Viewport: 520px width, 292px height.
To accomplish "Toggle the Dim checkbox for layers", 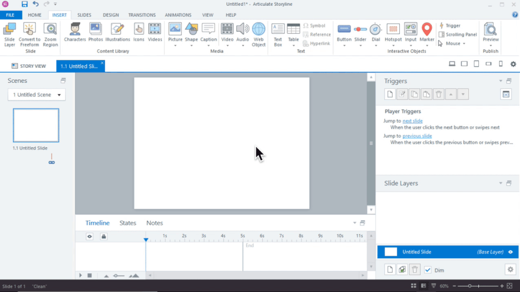I will point(428,270).
